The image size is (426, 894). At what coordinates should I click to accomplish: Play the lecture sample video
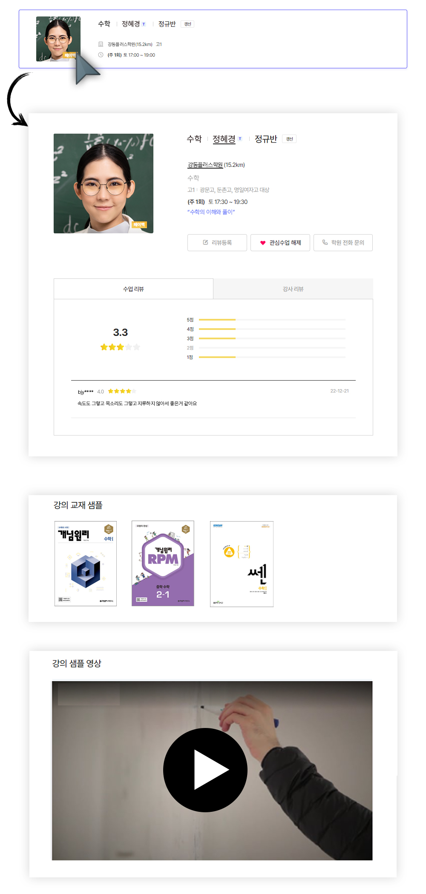[x=205, y=770]
